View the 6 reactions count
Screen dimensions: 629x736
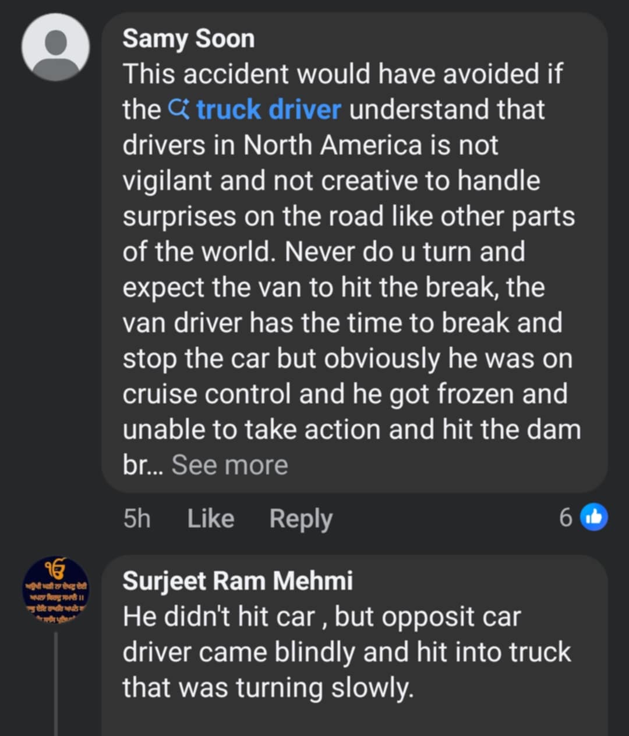(x=566, y=517)
